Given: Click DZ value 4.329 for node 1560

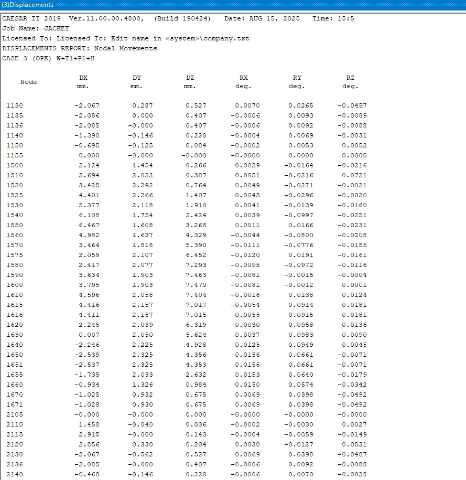Looking at the screenshot, I should click(x=196, y=235).
